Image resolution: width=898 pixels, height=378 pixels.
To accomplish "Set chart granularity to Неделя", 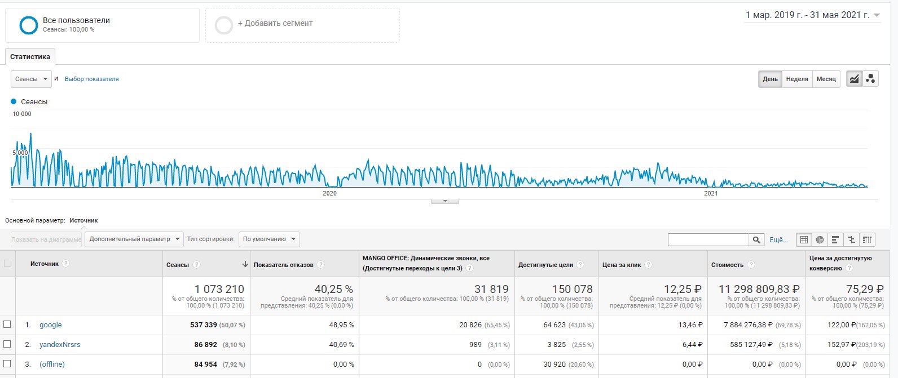I will click(797, 79).
